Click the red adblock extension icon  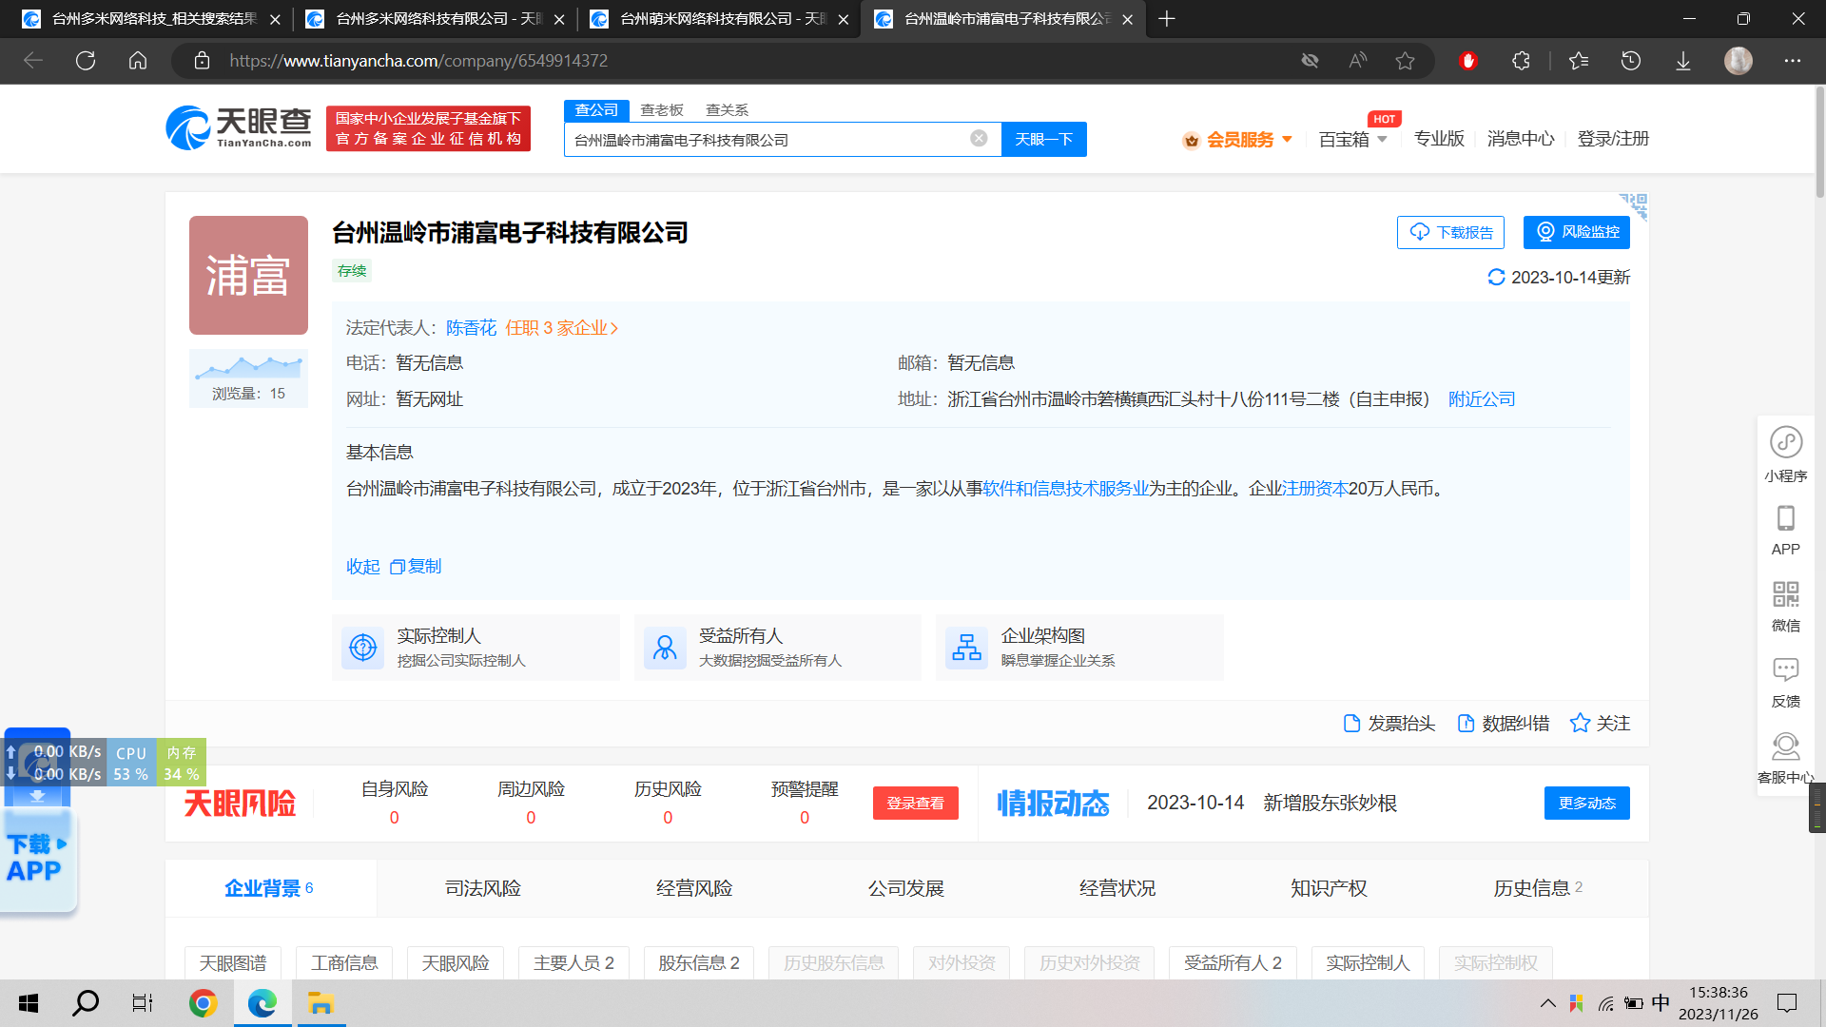pos(1467,61)
